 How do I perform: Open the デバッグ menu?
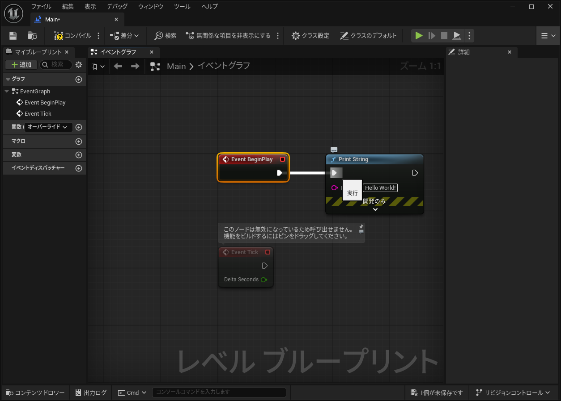pos(117,7)
